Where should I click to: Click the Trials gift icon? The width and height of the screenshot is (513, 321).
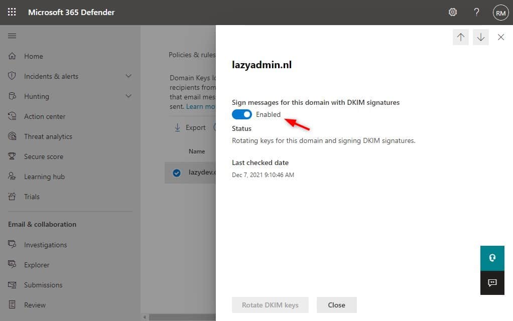12,197
